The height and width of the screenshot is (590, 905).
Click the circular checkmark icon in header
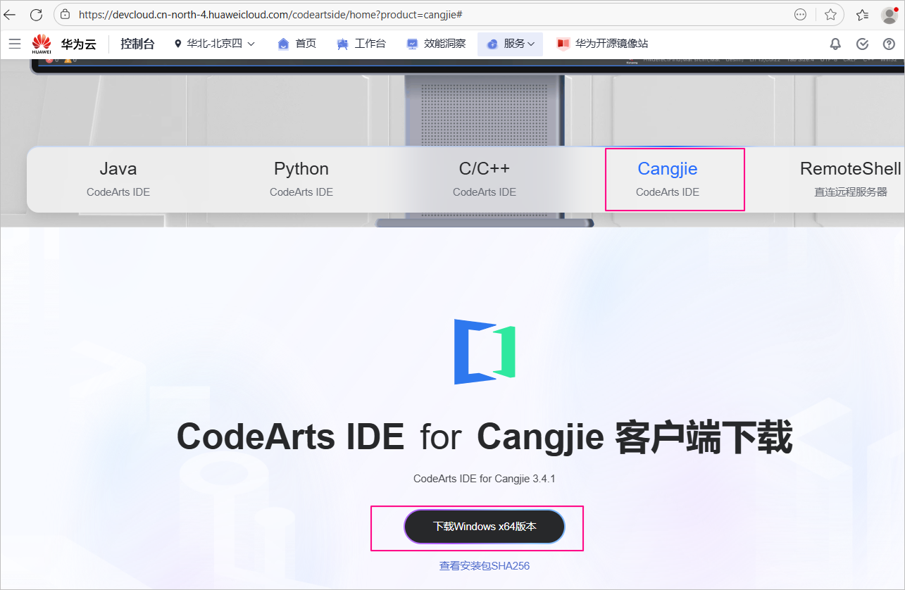tap(862, 44)
